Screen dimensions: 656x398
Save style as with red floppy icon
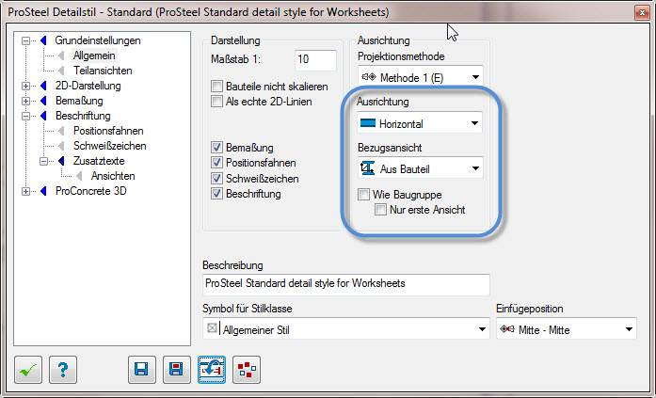pos(177,370)
